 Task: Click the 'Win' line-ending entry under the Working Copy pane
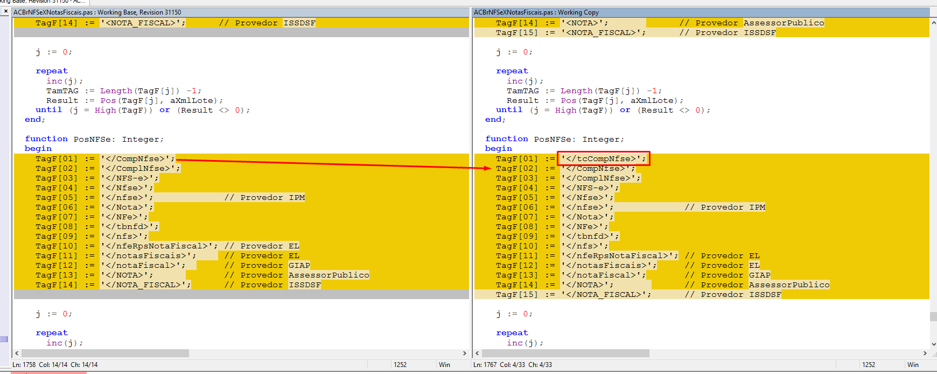coord(913,365)
